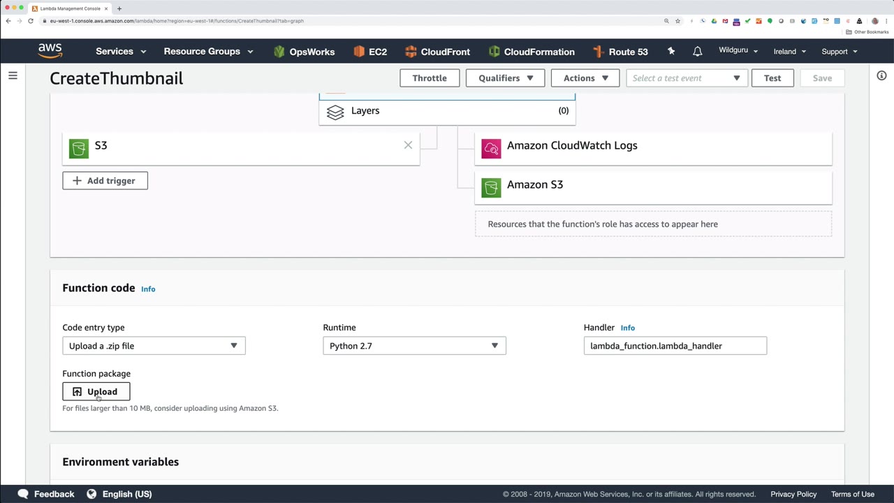
Task: Open the EC2 shortcut
Action: pos(370,52)
